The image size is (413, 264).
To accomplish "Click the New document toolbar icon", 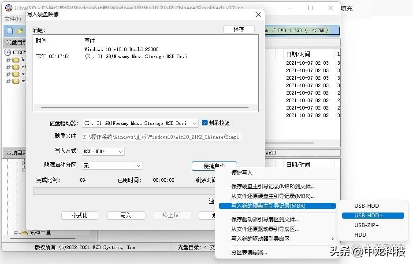I will tap(10, 31).
